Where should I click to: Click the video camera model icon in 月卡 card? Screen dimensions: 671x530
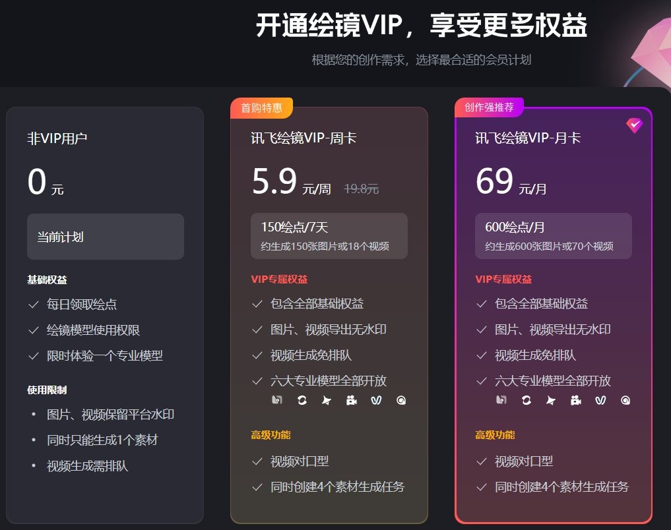[x=575, y=400]
